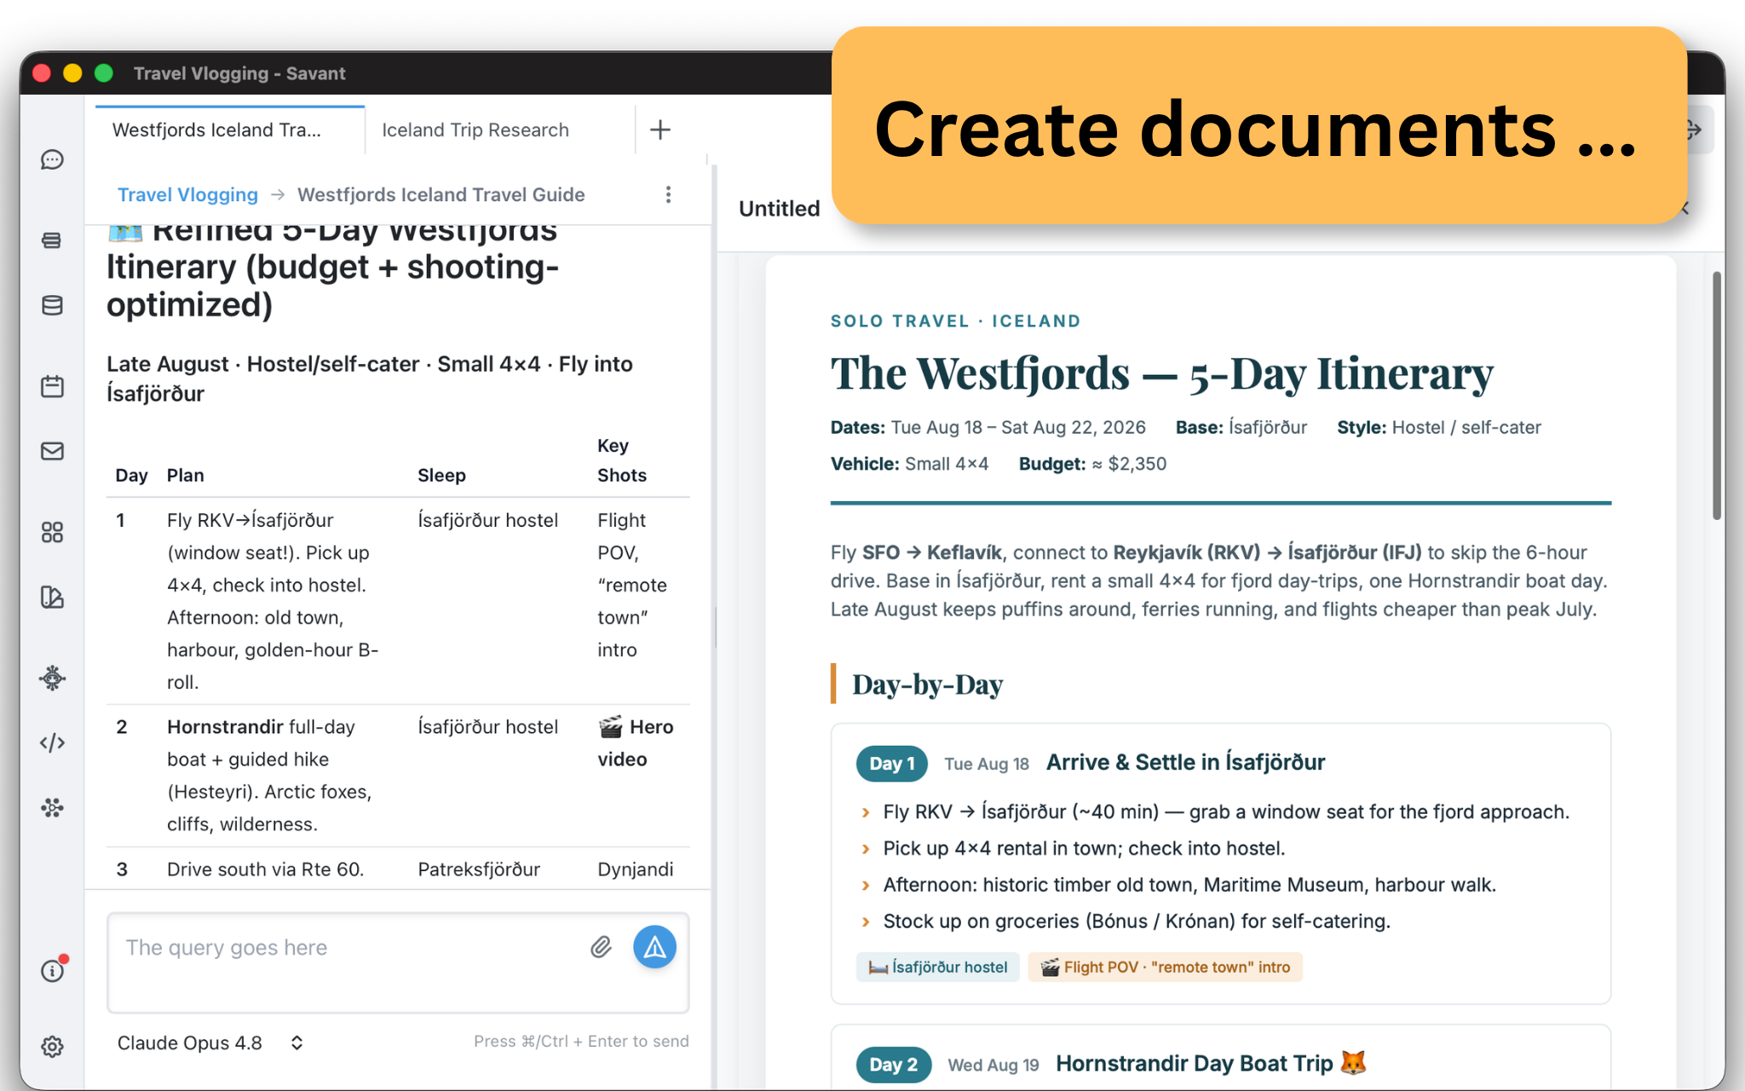
Task: Click the Hero video cell in row 2
Action: 636,743
